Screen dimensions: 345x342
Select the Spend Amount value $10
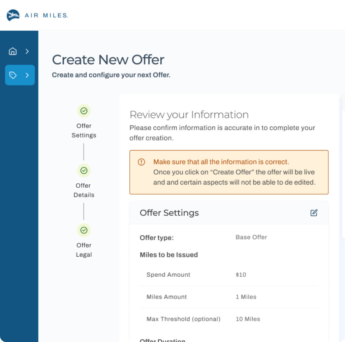click(x=241, y=275)
